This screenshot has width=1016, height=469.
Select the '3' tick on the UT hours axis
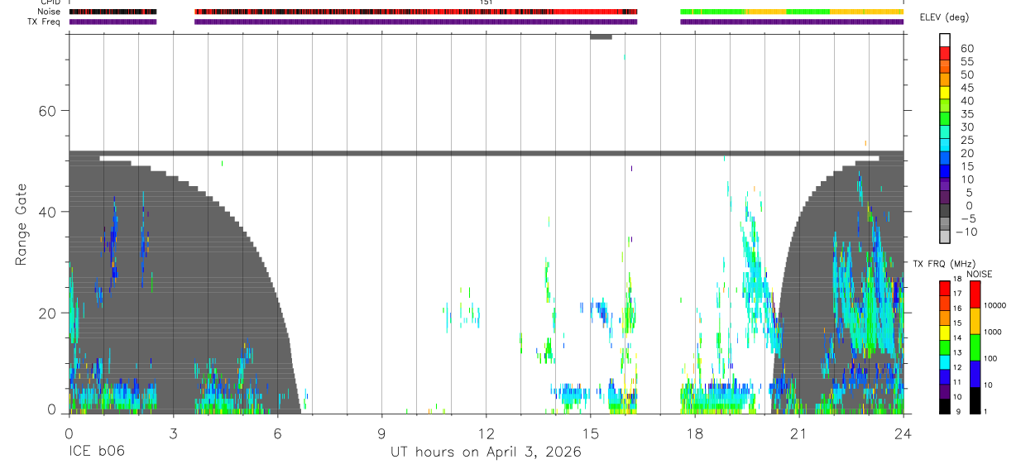pos(173,433)
